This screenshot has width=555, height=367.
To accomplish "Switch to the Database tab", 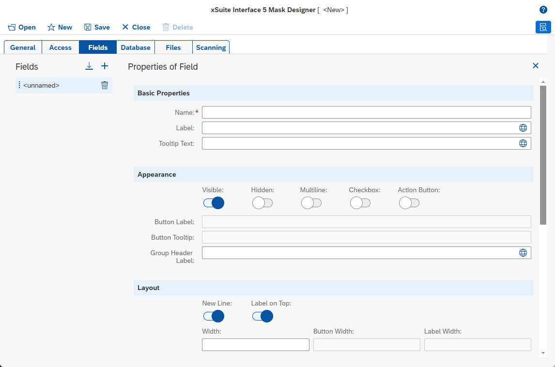I will [136, 47].
